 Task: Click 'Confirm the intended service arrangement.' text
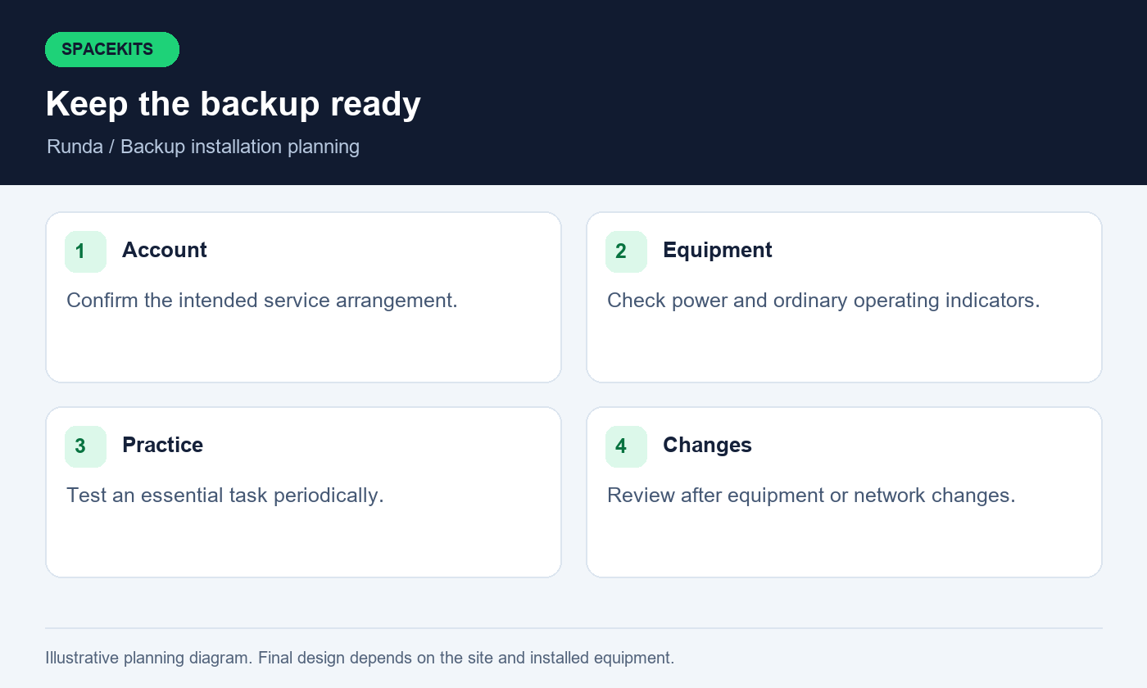tap(262, 301)
